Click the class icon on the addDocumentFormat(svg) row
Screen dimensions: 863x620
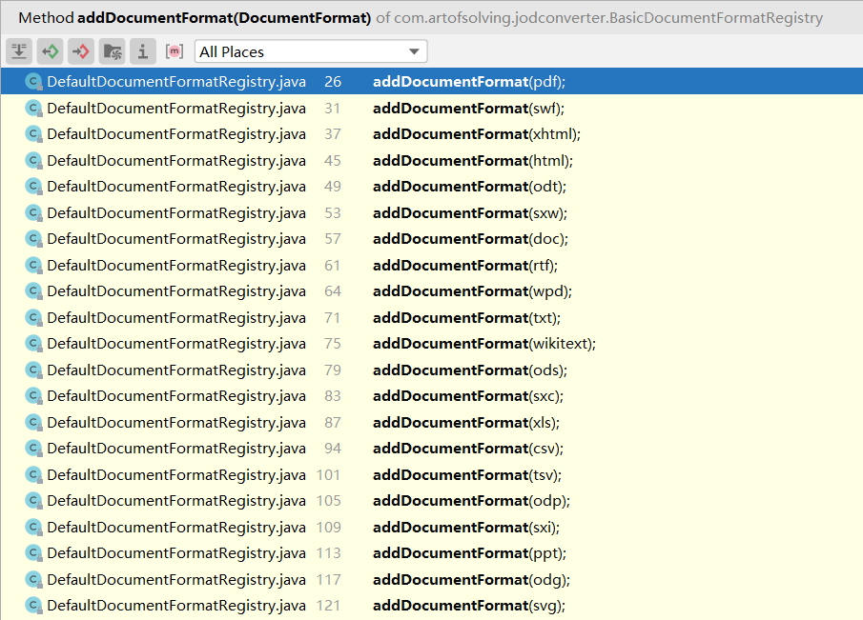(34, 606)
